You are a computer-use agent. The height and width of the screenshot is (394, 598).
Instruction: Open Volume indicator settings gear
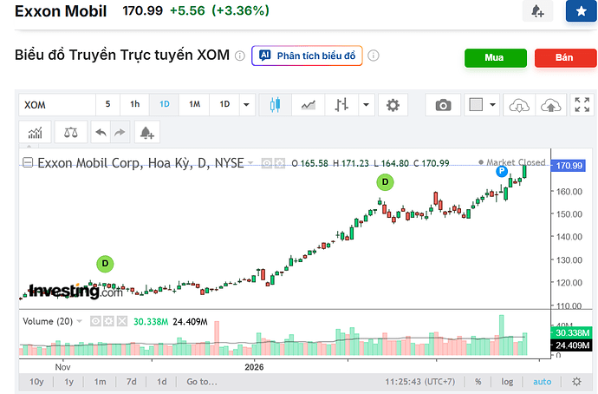(108, 321)
